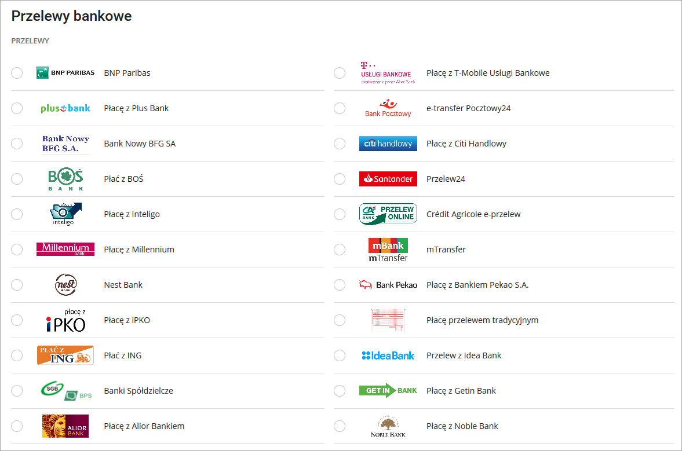This screenshot has height=451, width=682.
Task: Click "Płacę z Bankiem Pekao S.A." text
Action: (x=477, y=285)
